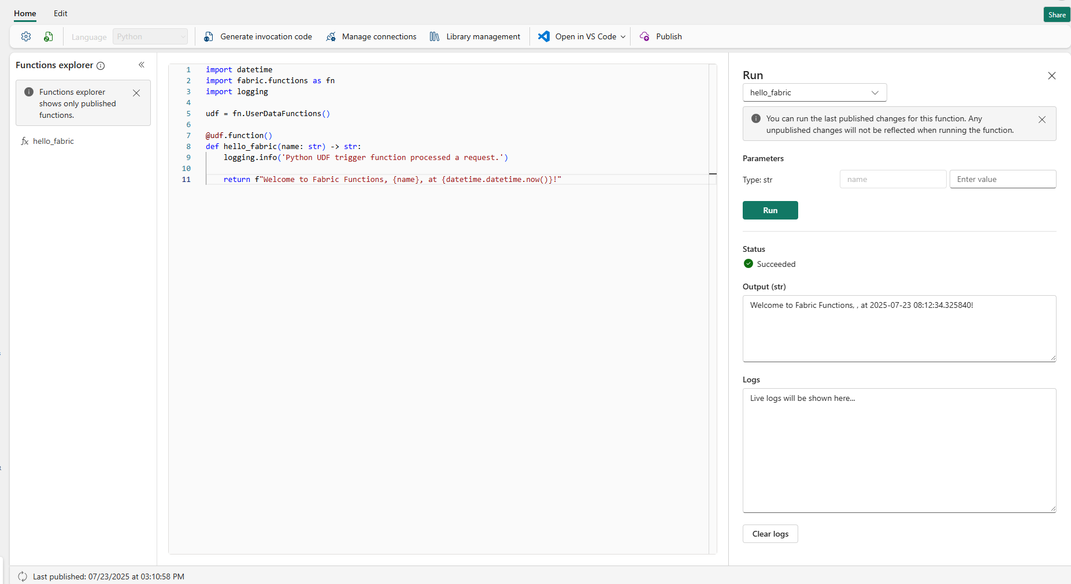Screen dimensions: 1071x584
Task: Collapse the Functions explorer pane
Action: 142,65
